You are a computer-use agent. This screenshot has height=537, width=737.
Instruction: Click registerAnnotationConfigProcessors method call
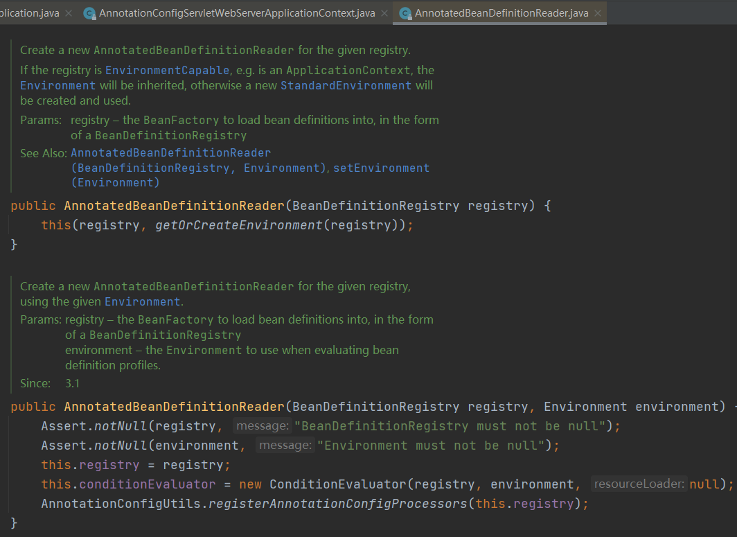[x=337, y=504]
